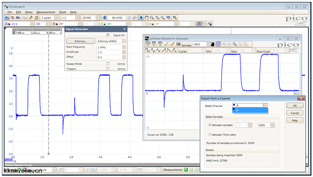Expand the Arbitrary (AWG) signal type dropdown
This screenshot has height=177, width=313.
tap(123, 41)
